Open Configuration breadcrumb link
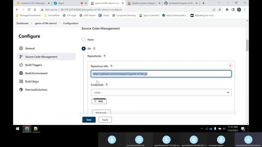The image size is (262, 147). pyautogui.click(x=71, y=23)
